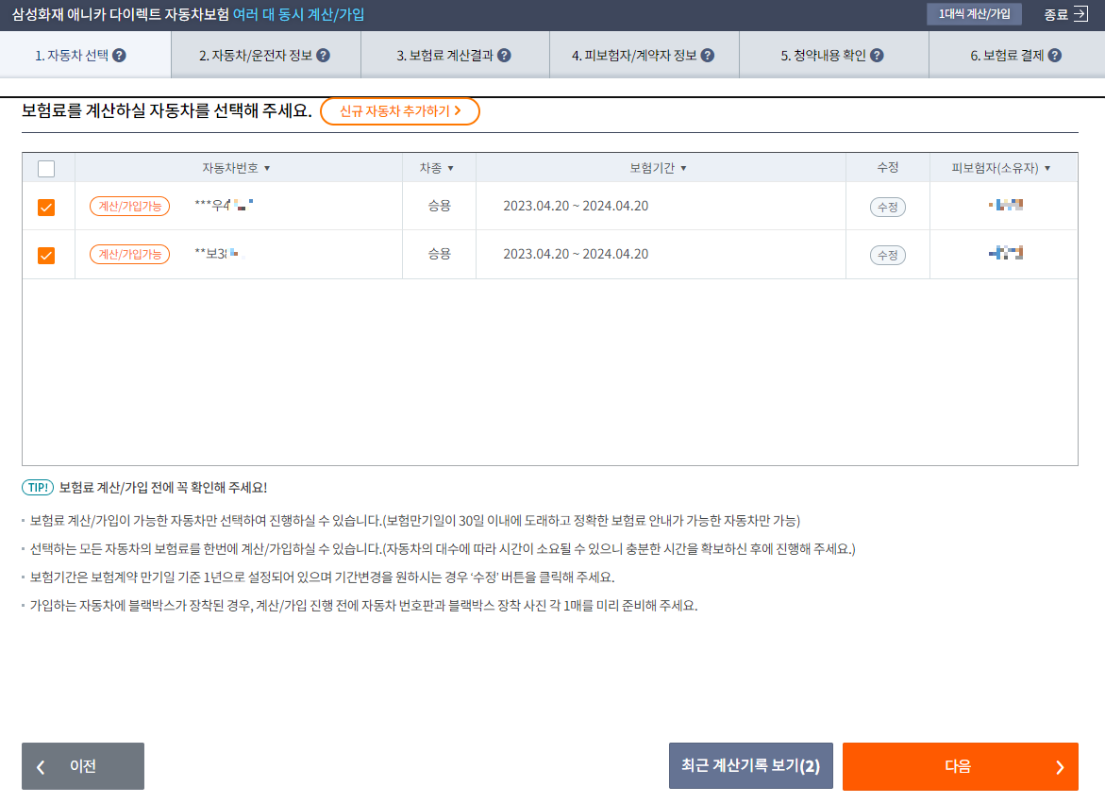
Task: Sort by 보험기간 column header arrow
Action: coord(683,168)
